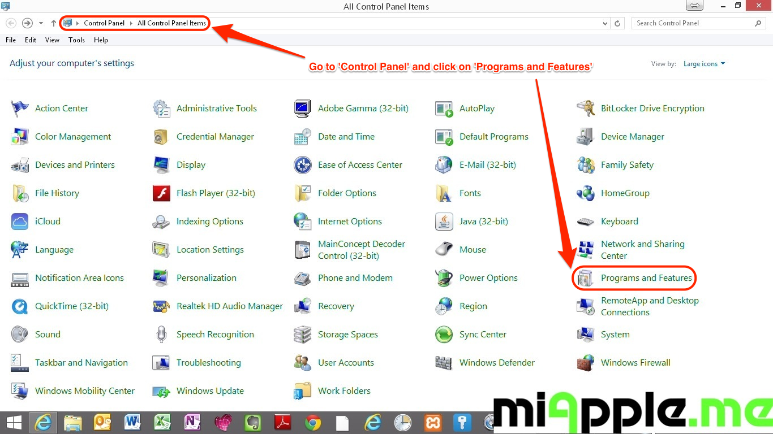The image size is (773, 434).
Task: Click the address bar refresh button
Action: pos(617,23)
